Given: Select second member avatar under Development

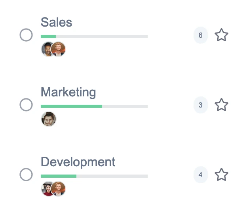Looking at the screenshot, I should (x=59, y=189).
